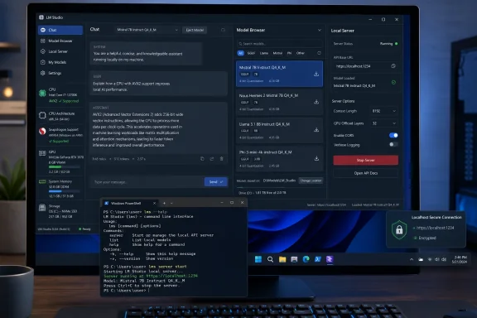Focus the message input field
Screen dimensions: 477x318
coord(147,182)
